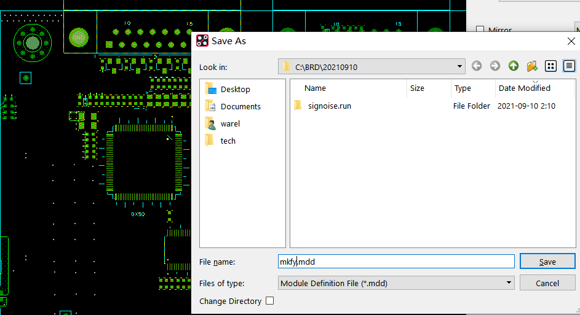580x315 pixels.
Task: Expand the Look in path dropdown
Action: 459,66
